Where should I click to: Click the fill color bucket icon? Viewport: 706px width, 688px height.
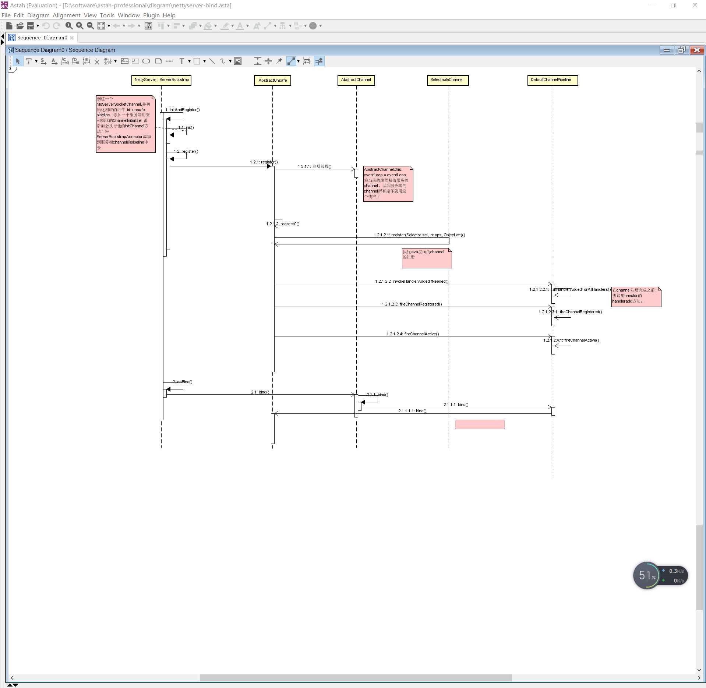[208, 26]
